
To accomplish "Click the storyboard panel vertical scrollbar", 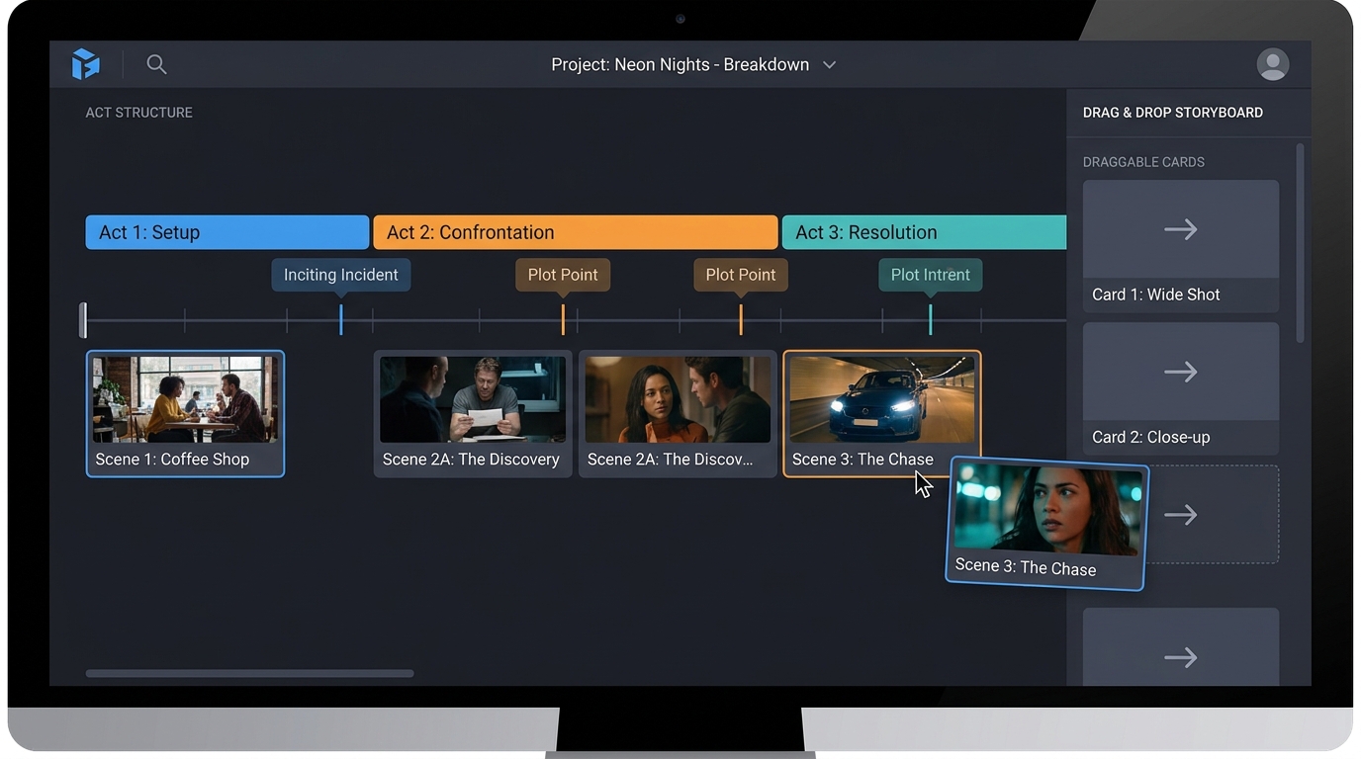I will coord(1300,243).
